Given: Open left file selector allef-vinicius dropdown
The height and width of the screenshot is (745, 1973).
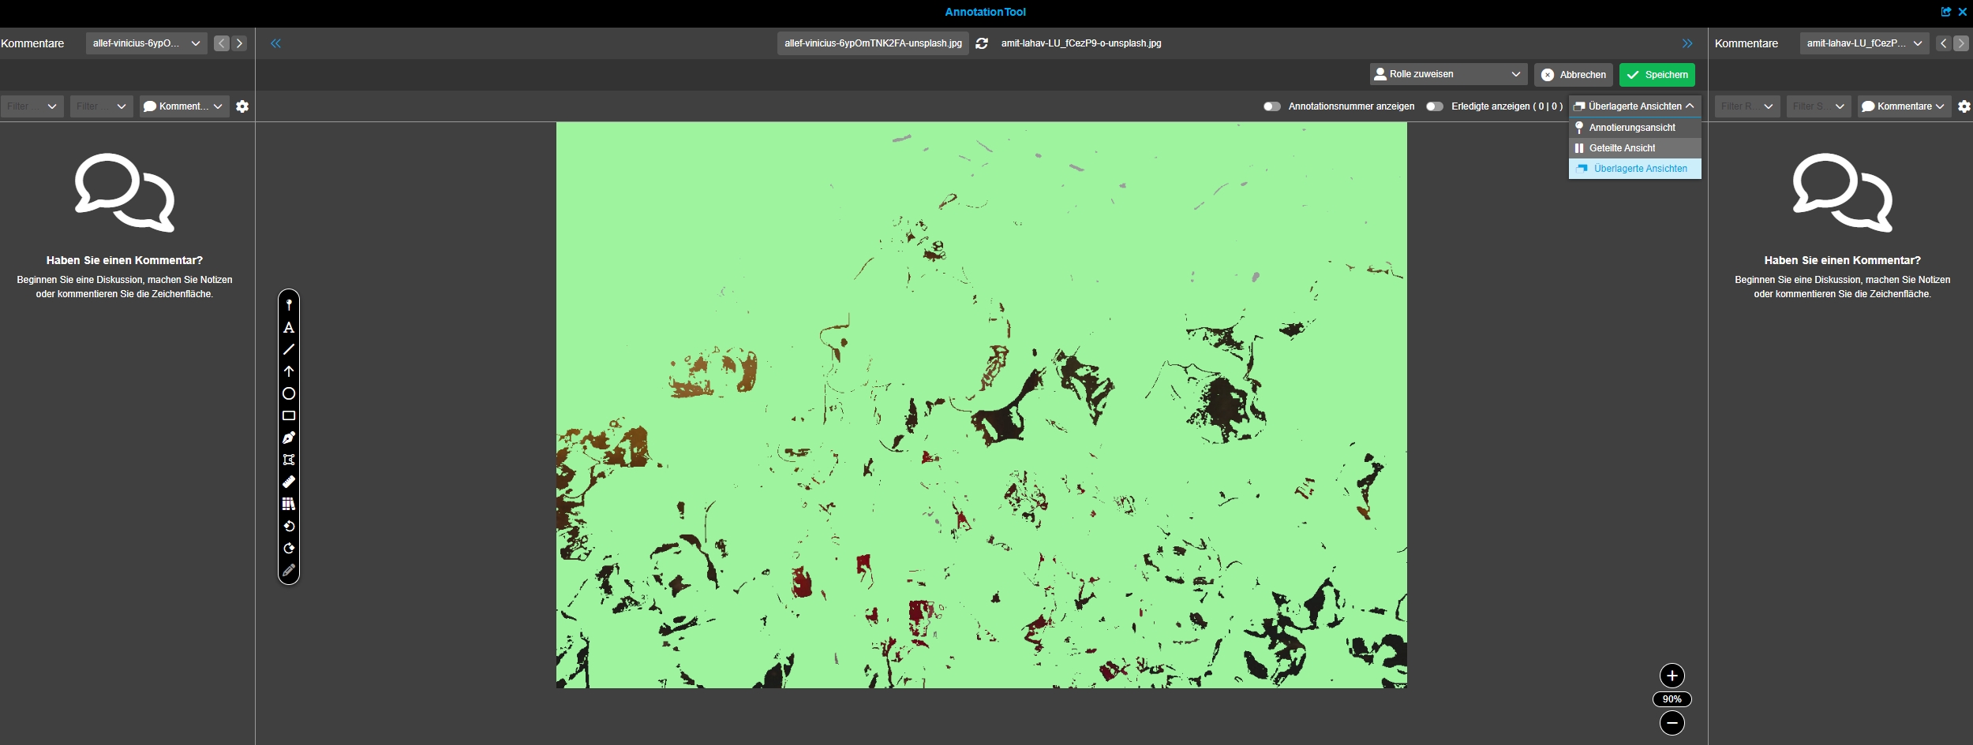Looking at the screenshot, I should (146, 43).
